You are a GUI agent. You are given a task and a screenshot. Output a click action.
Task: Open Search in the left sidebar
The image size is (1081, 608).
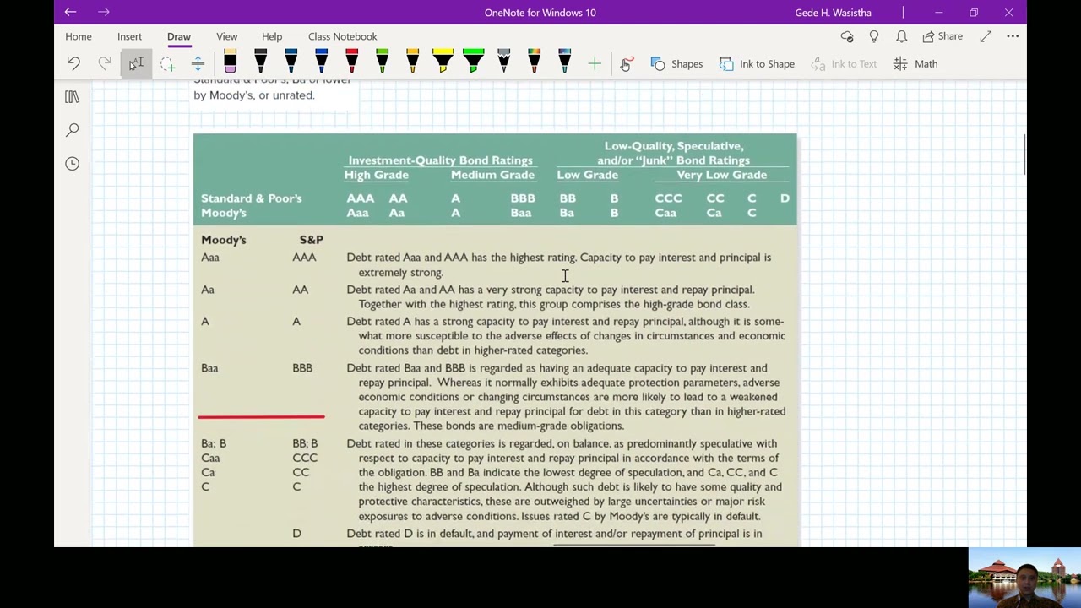click(x=72, y=130)
